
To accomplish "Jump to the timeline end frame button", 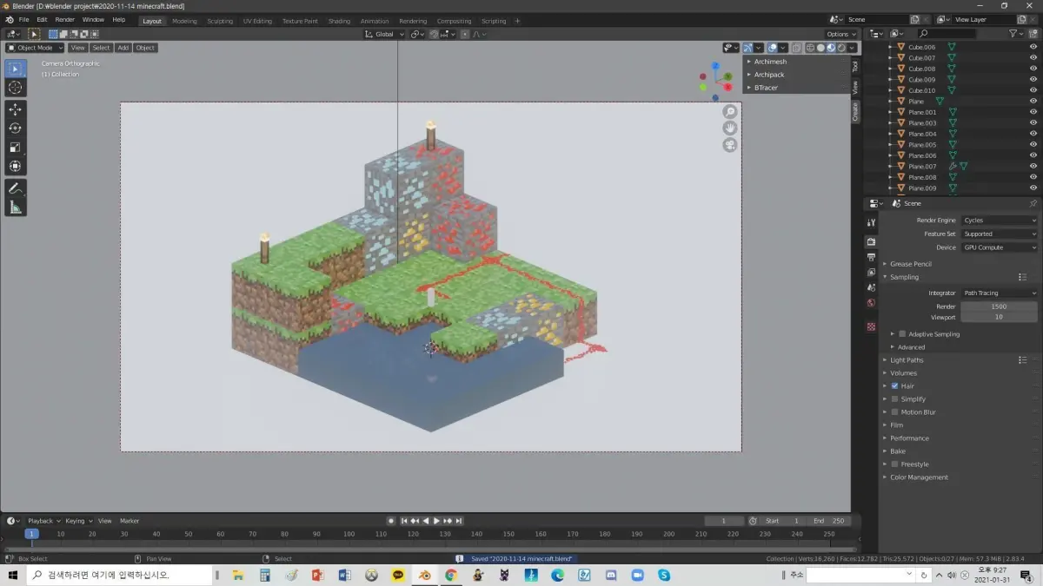I will click(x=459, y=521).
